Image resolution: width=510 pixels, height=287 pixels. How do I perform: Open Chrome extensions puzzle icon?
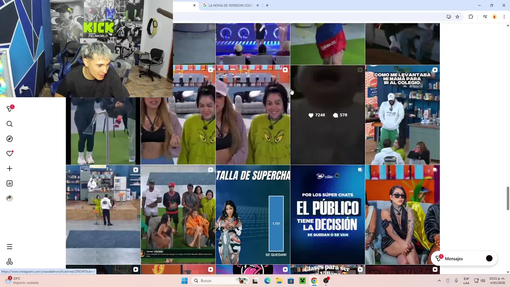(x=471, y=17)
